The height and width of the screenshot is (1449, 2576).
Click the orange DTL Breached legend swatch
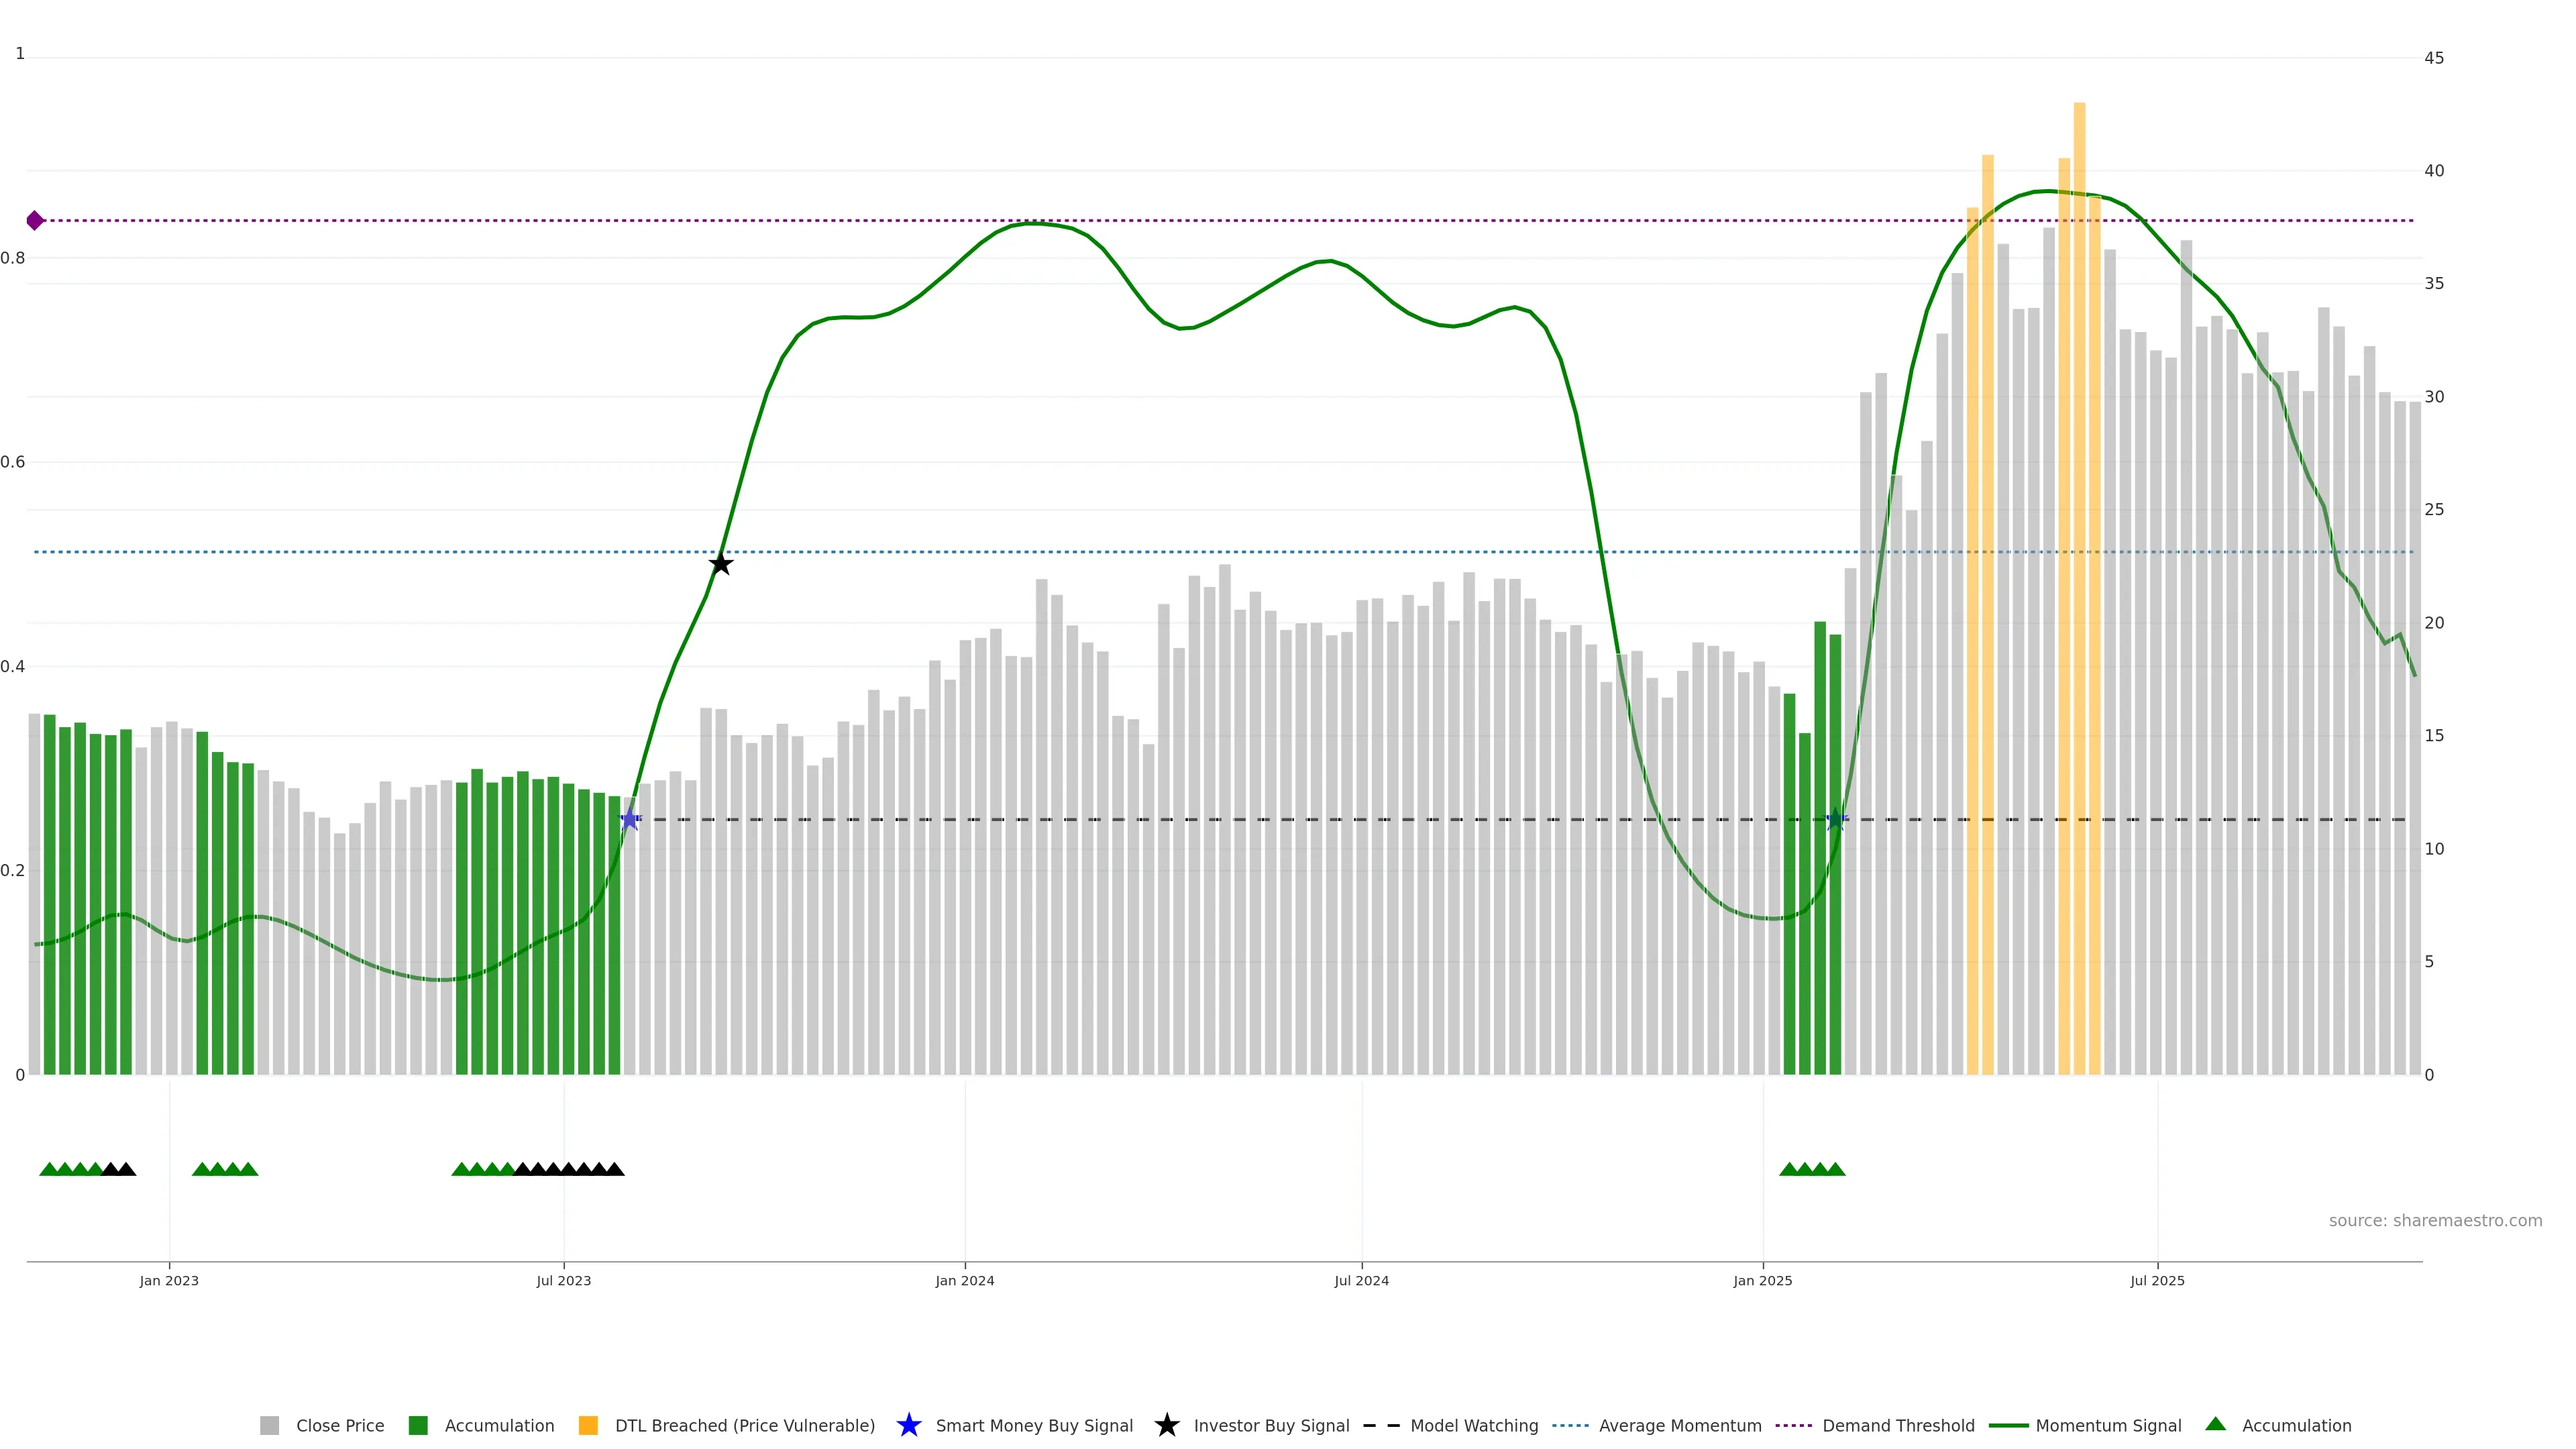[x=588, y=1425]
